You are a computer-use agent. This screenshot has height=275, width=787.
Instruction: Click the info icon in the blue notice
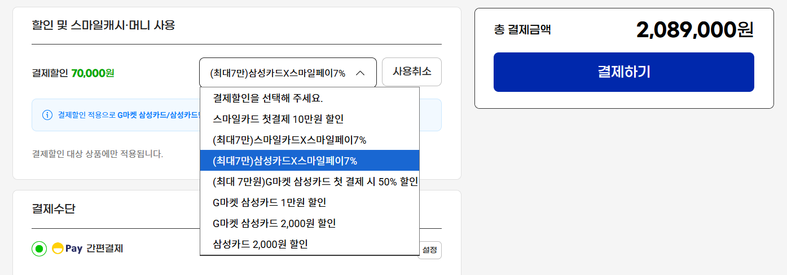[x=47, y=115]
